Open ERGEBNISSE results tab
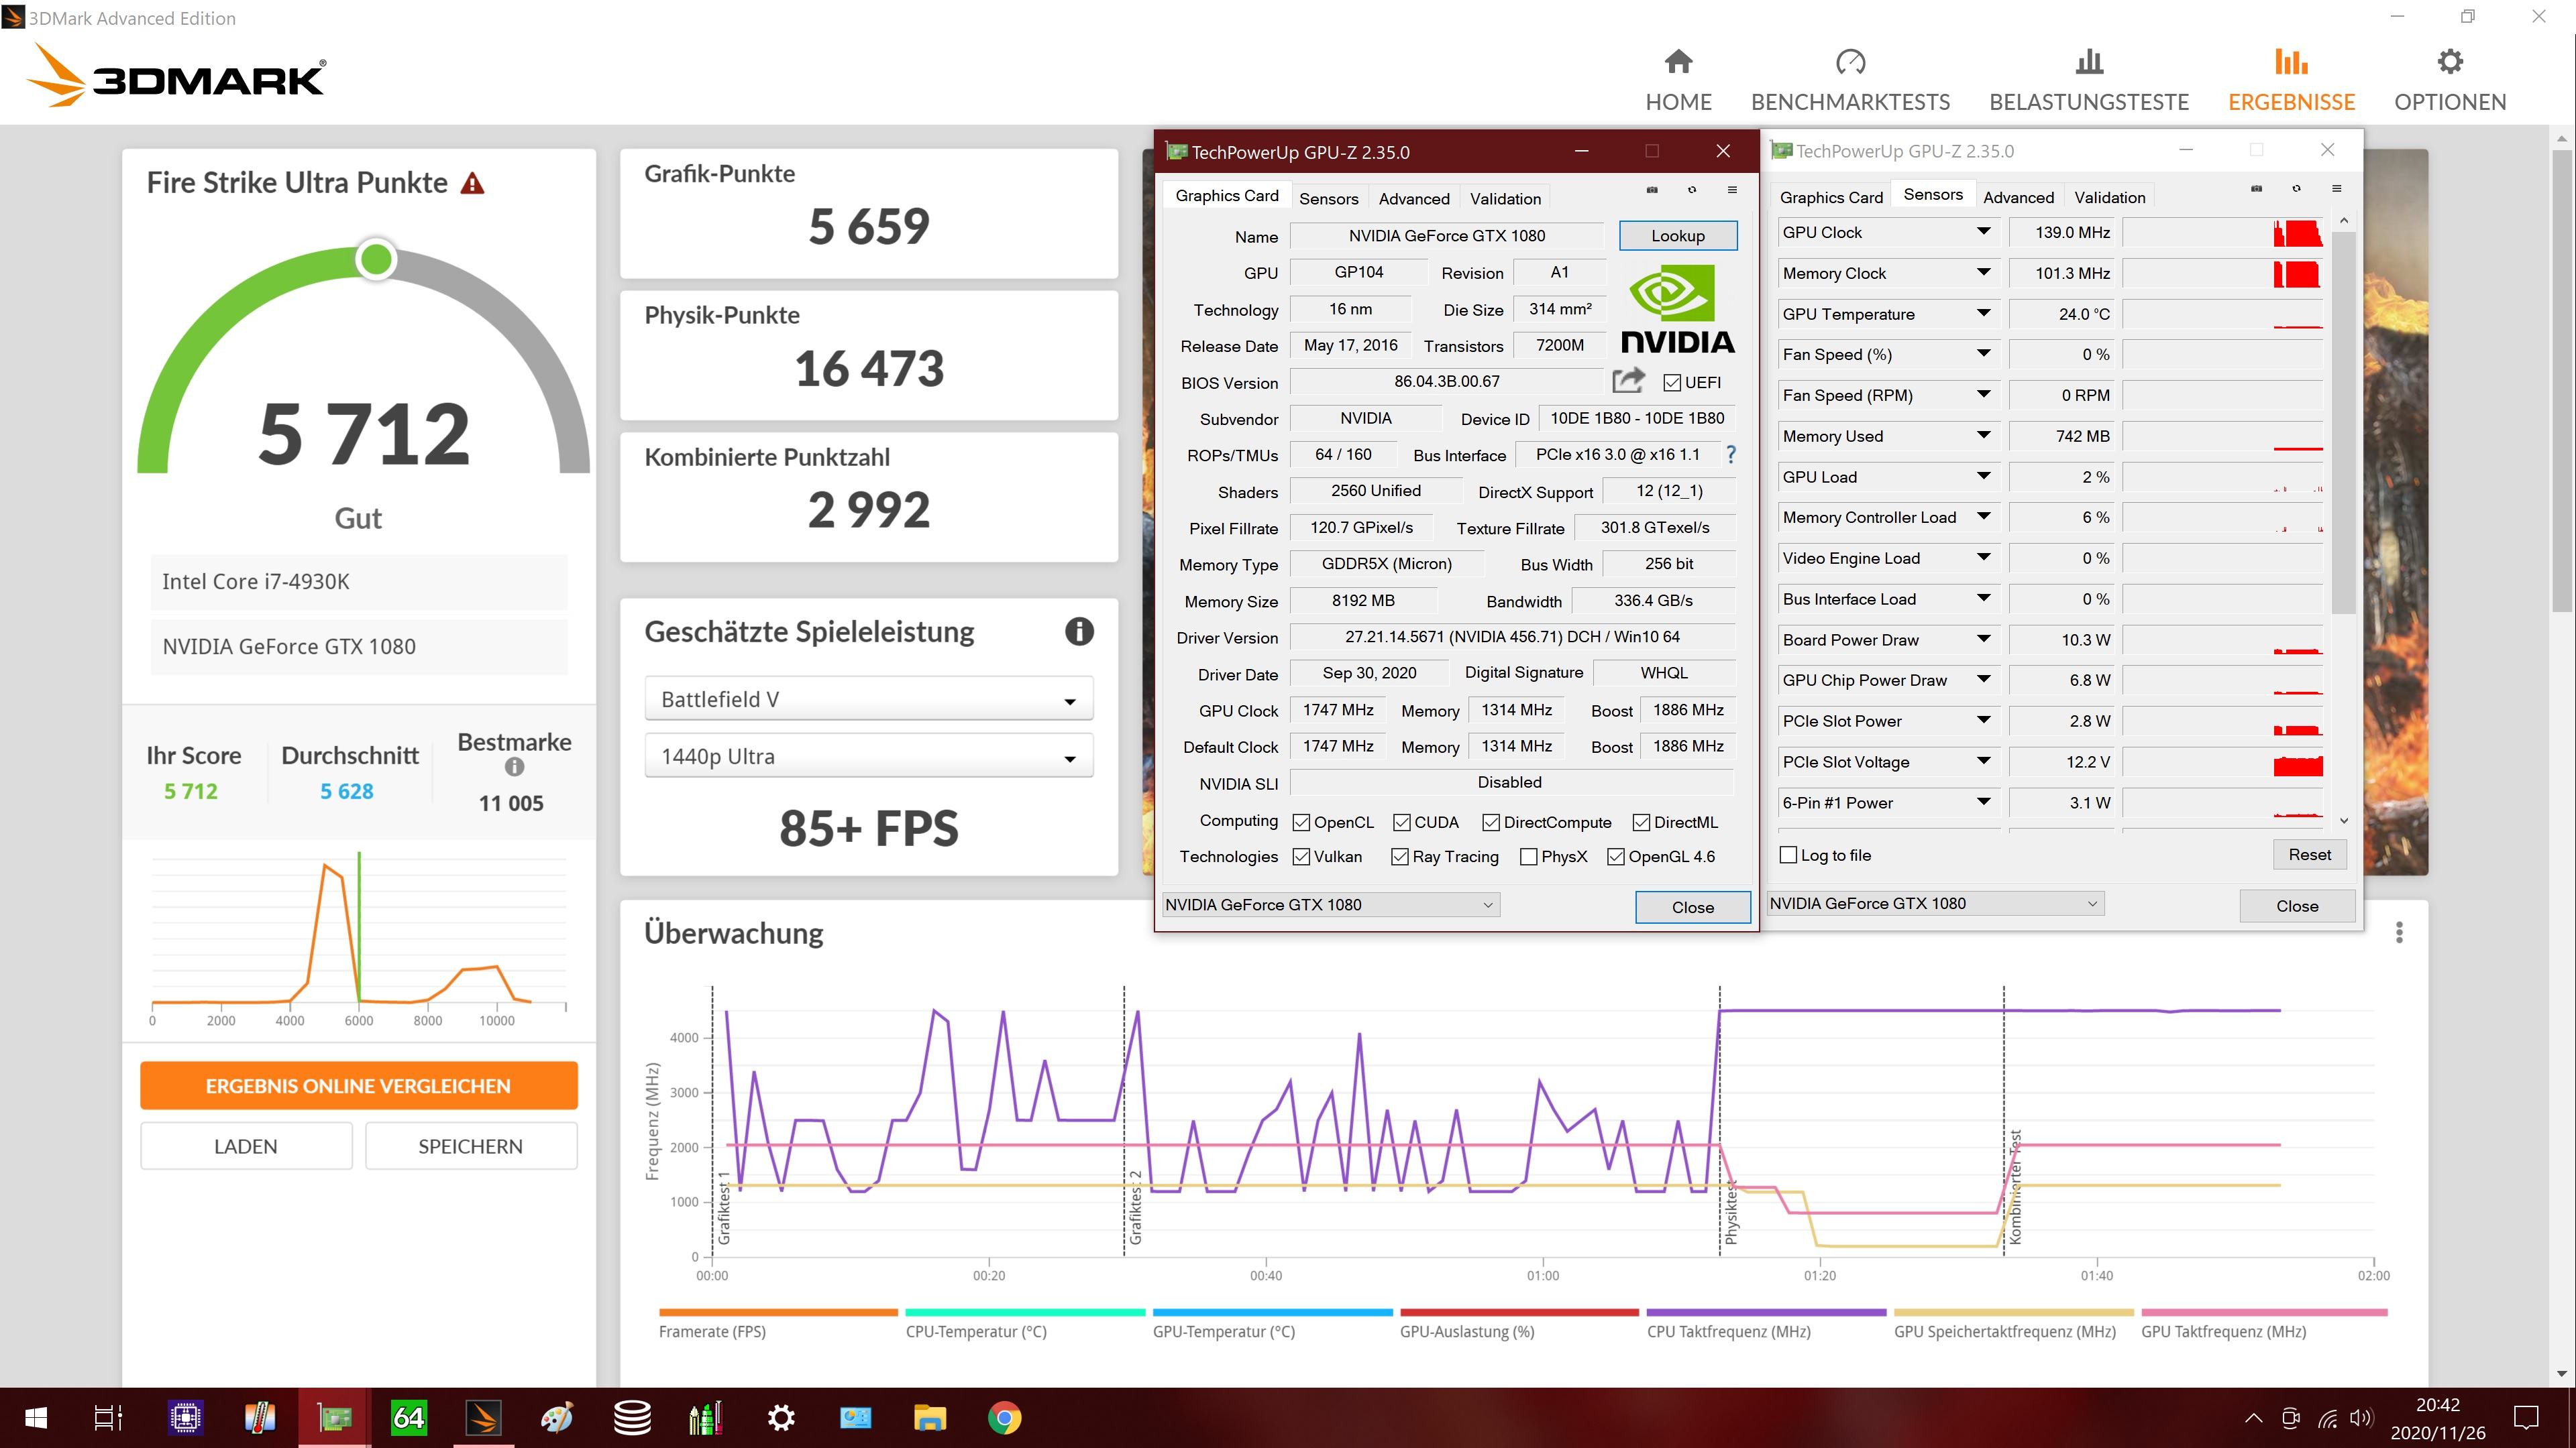The image size is (2576, 1448). point(2291,81)
